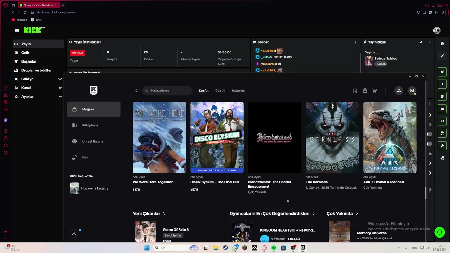Open Steam from the taskbar
Image resolution: width=450 pixels, height=253 pixels.
(x=225, y=248)
